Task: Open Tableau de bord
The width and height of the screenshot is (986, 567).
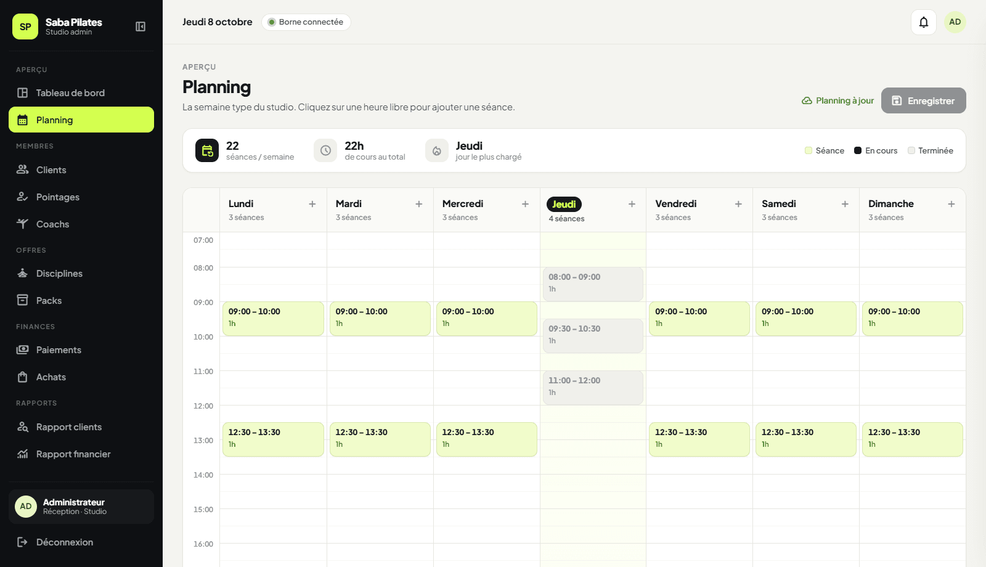Action: pyautogui.click(x=81, y=93)
